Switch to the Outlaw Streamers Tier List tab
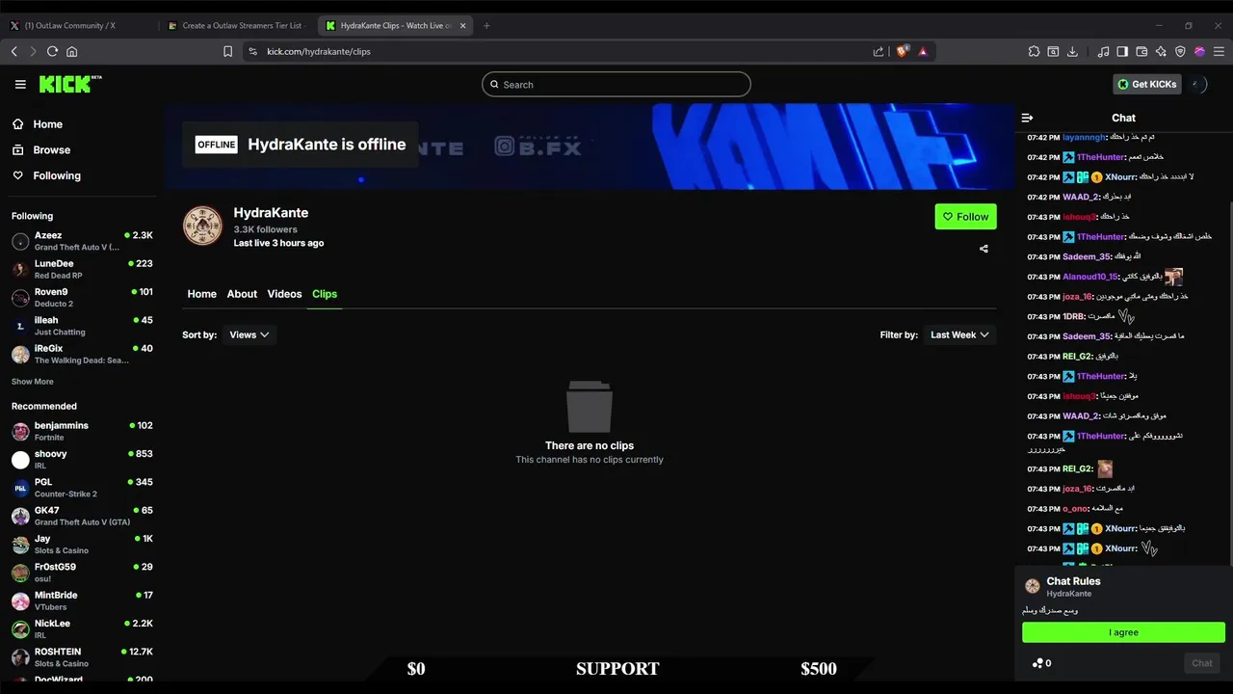Image resolution: width=1233 pixels, height=694 pixels. point(236,25)
